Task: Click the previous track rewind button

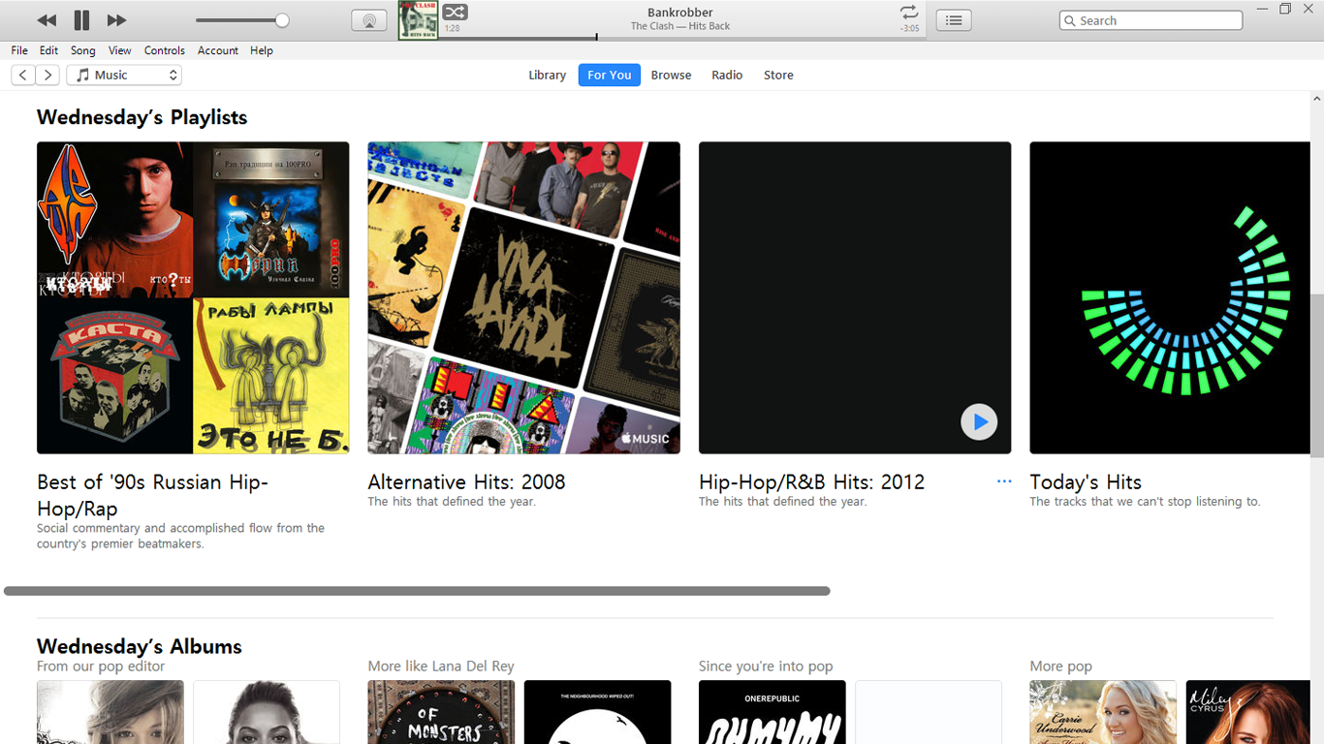Action: pyautogui.click(x=46, y=20)
